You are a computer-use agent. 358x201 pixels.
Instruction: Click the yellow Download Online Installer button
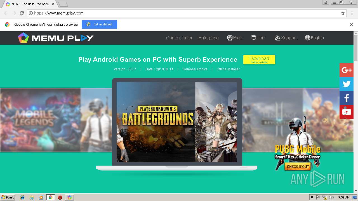tap(259, 59)
